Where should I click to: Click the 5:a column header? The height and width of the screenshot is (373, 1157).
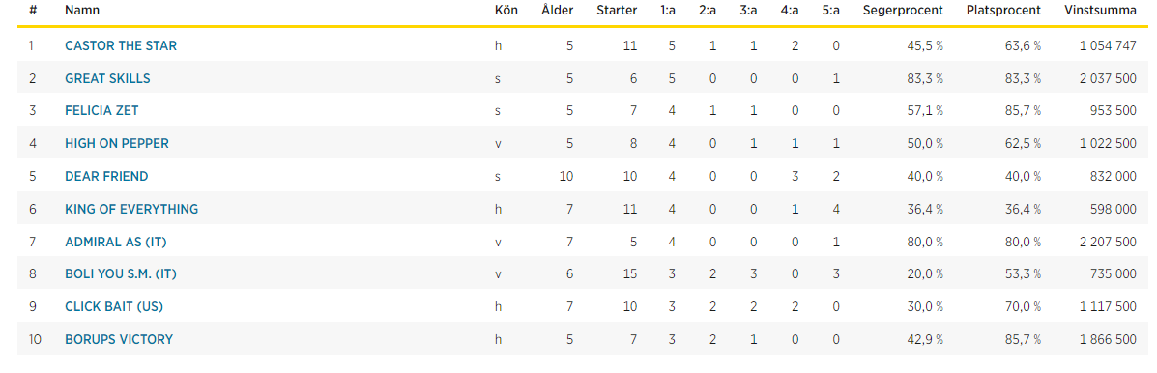click(831, 11)
